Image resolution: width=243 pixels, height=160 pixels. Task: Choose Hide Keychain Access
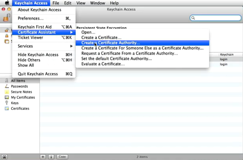[44, 55]
